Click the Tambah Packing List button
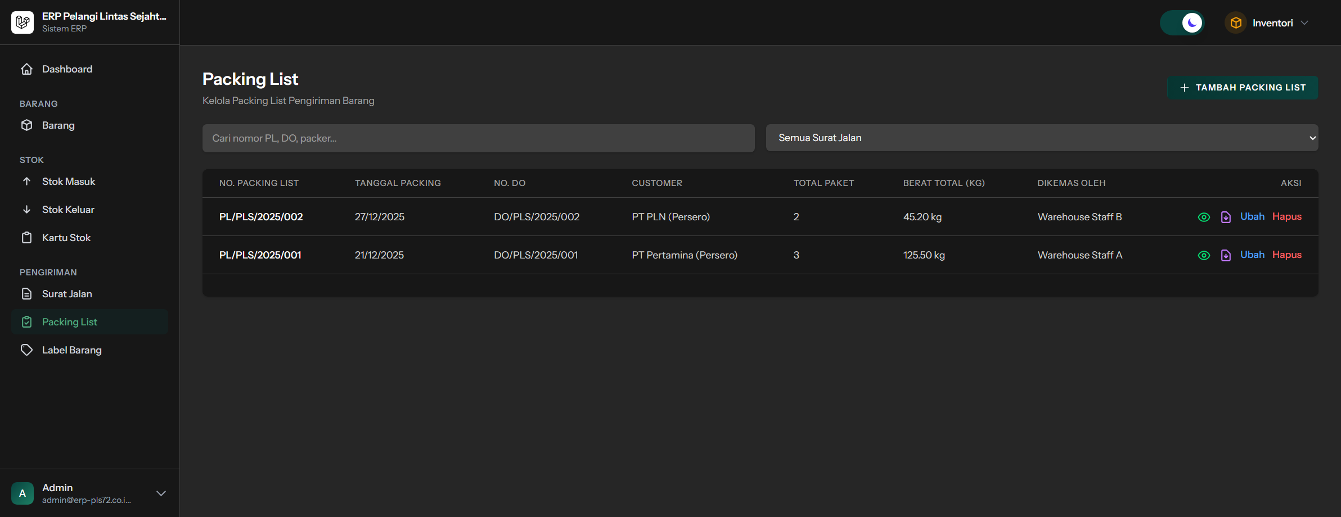Viewport: 1341px width, 517px height. pyautogui.click(x=1242, y=88)
